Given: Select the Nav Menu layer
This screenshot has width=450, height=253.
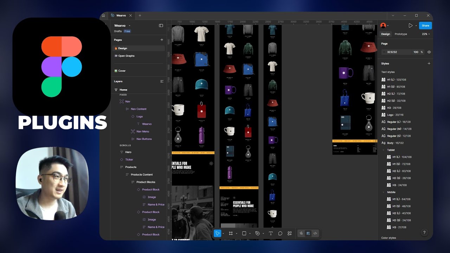Looking at the screenshot, I should click(143, 131).
